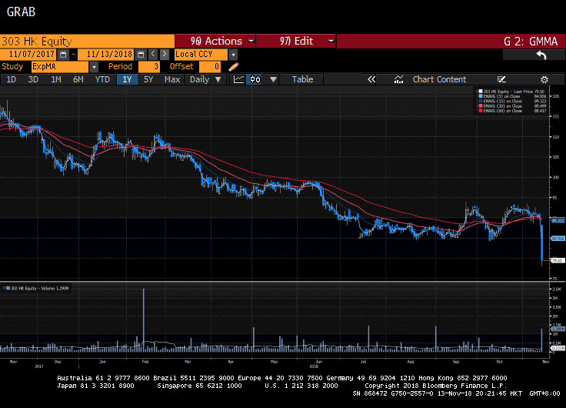Edit the start date 11/07/2017 field
This screenshot has width=566, height=408.
point(28,55)
